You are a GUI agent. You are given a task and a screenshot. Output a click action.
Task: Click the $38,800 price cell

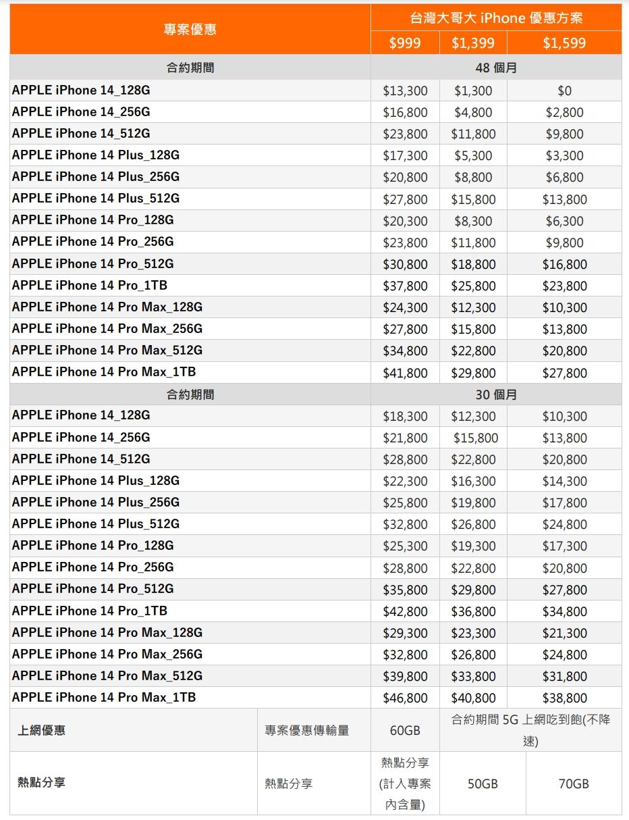tap(564, 698)
